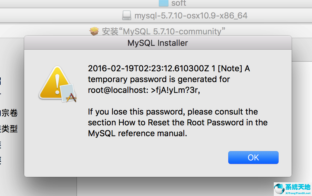Click the installer package box icon
The image size is (312, 196).
(x=95, y=31)
